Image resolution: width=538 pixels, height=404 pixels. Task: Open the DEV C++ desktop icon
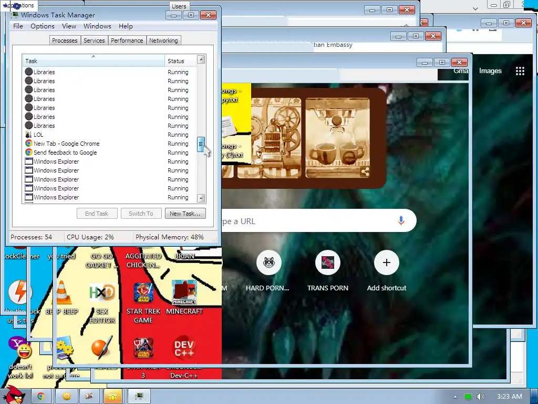[x=184, y=348]
